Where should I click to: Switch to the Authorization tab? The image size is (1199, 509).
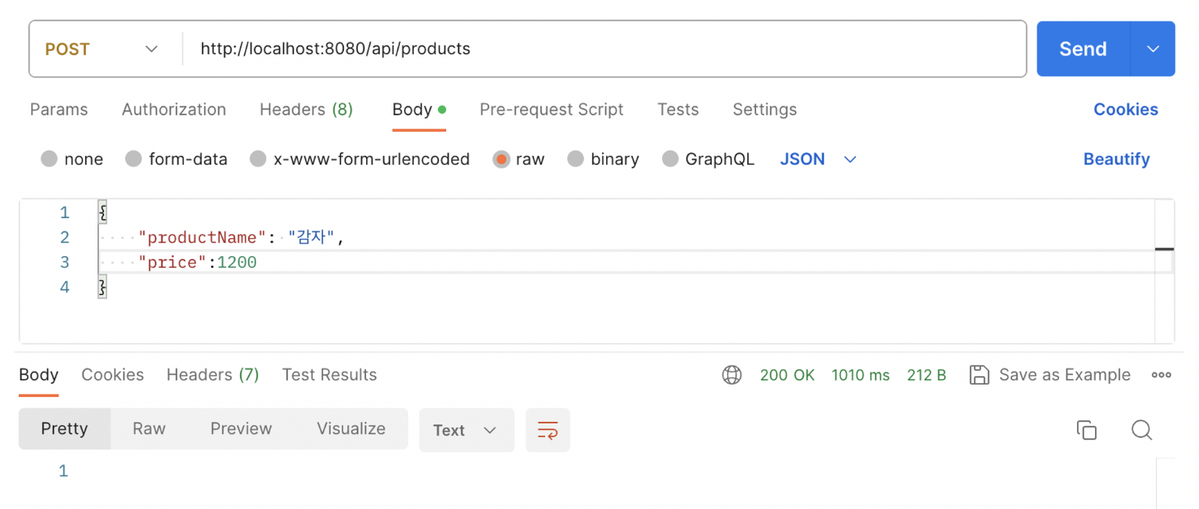pos(174,110)
